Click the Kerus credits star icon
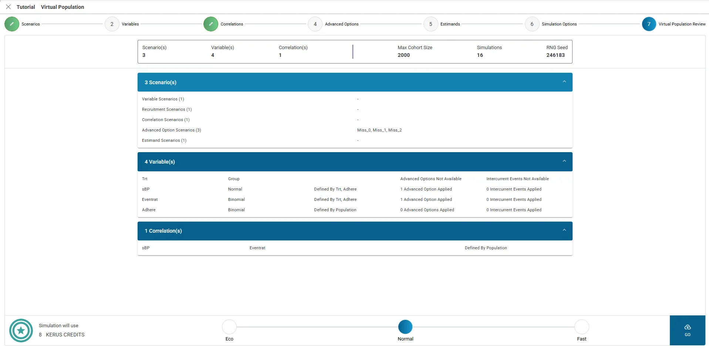 (21, 331)
